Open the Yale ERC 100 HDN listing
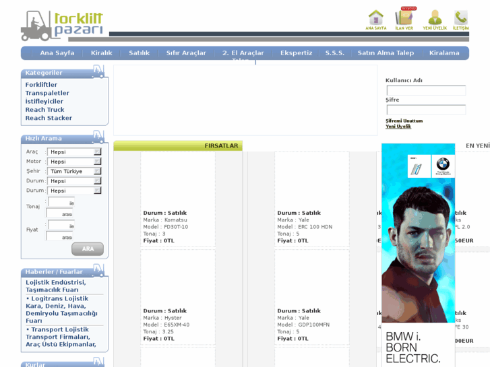Image resolution: width=490 pixels, height=367 pixels. tap(312, 199)
